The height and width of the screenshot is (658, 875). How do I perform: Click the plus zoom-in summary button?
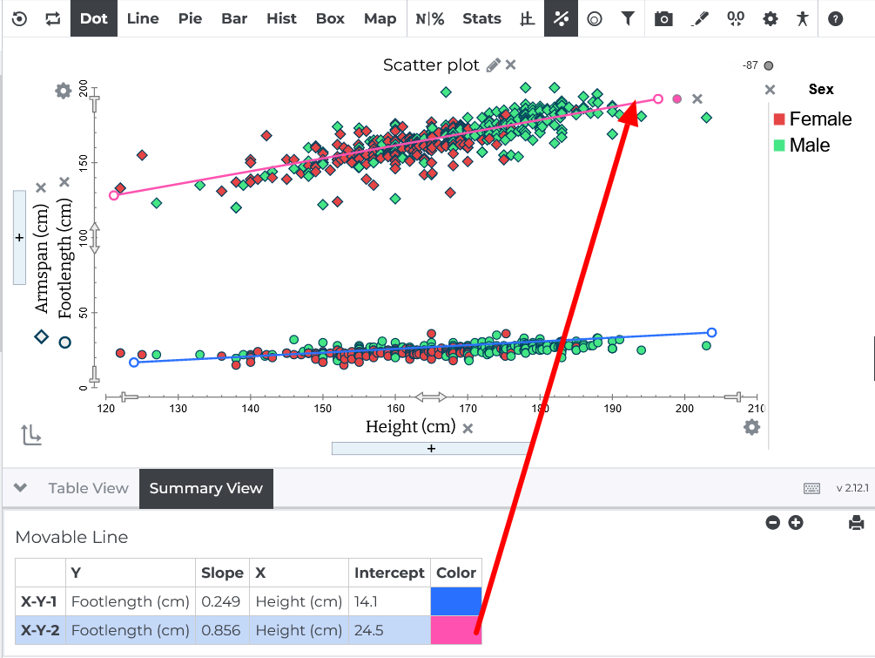pyautogui.click(x=795, y=523)
